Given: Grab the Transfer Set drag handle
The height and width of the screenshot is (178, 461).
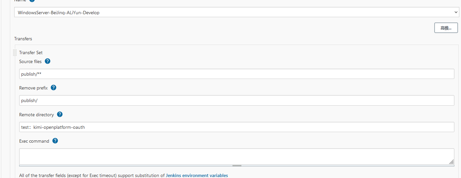Looking at the screenshot, I should click(15, 53).
